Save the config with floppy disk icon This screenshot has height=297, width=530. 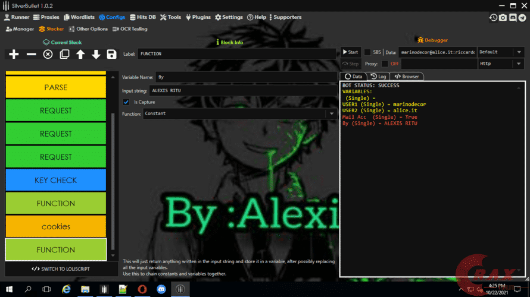click(x=111, y=54)
